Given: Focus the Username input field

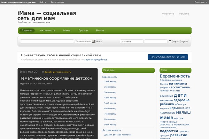Looking at the screenshot, I should (x=132, y=41).
